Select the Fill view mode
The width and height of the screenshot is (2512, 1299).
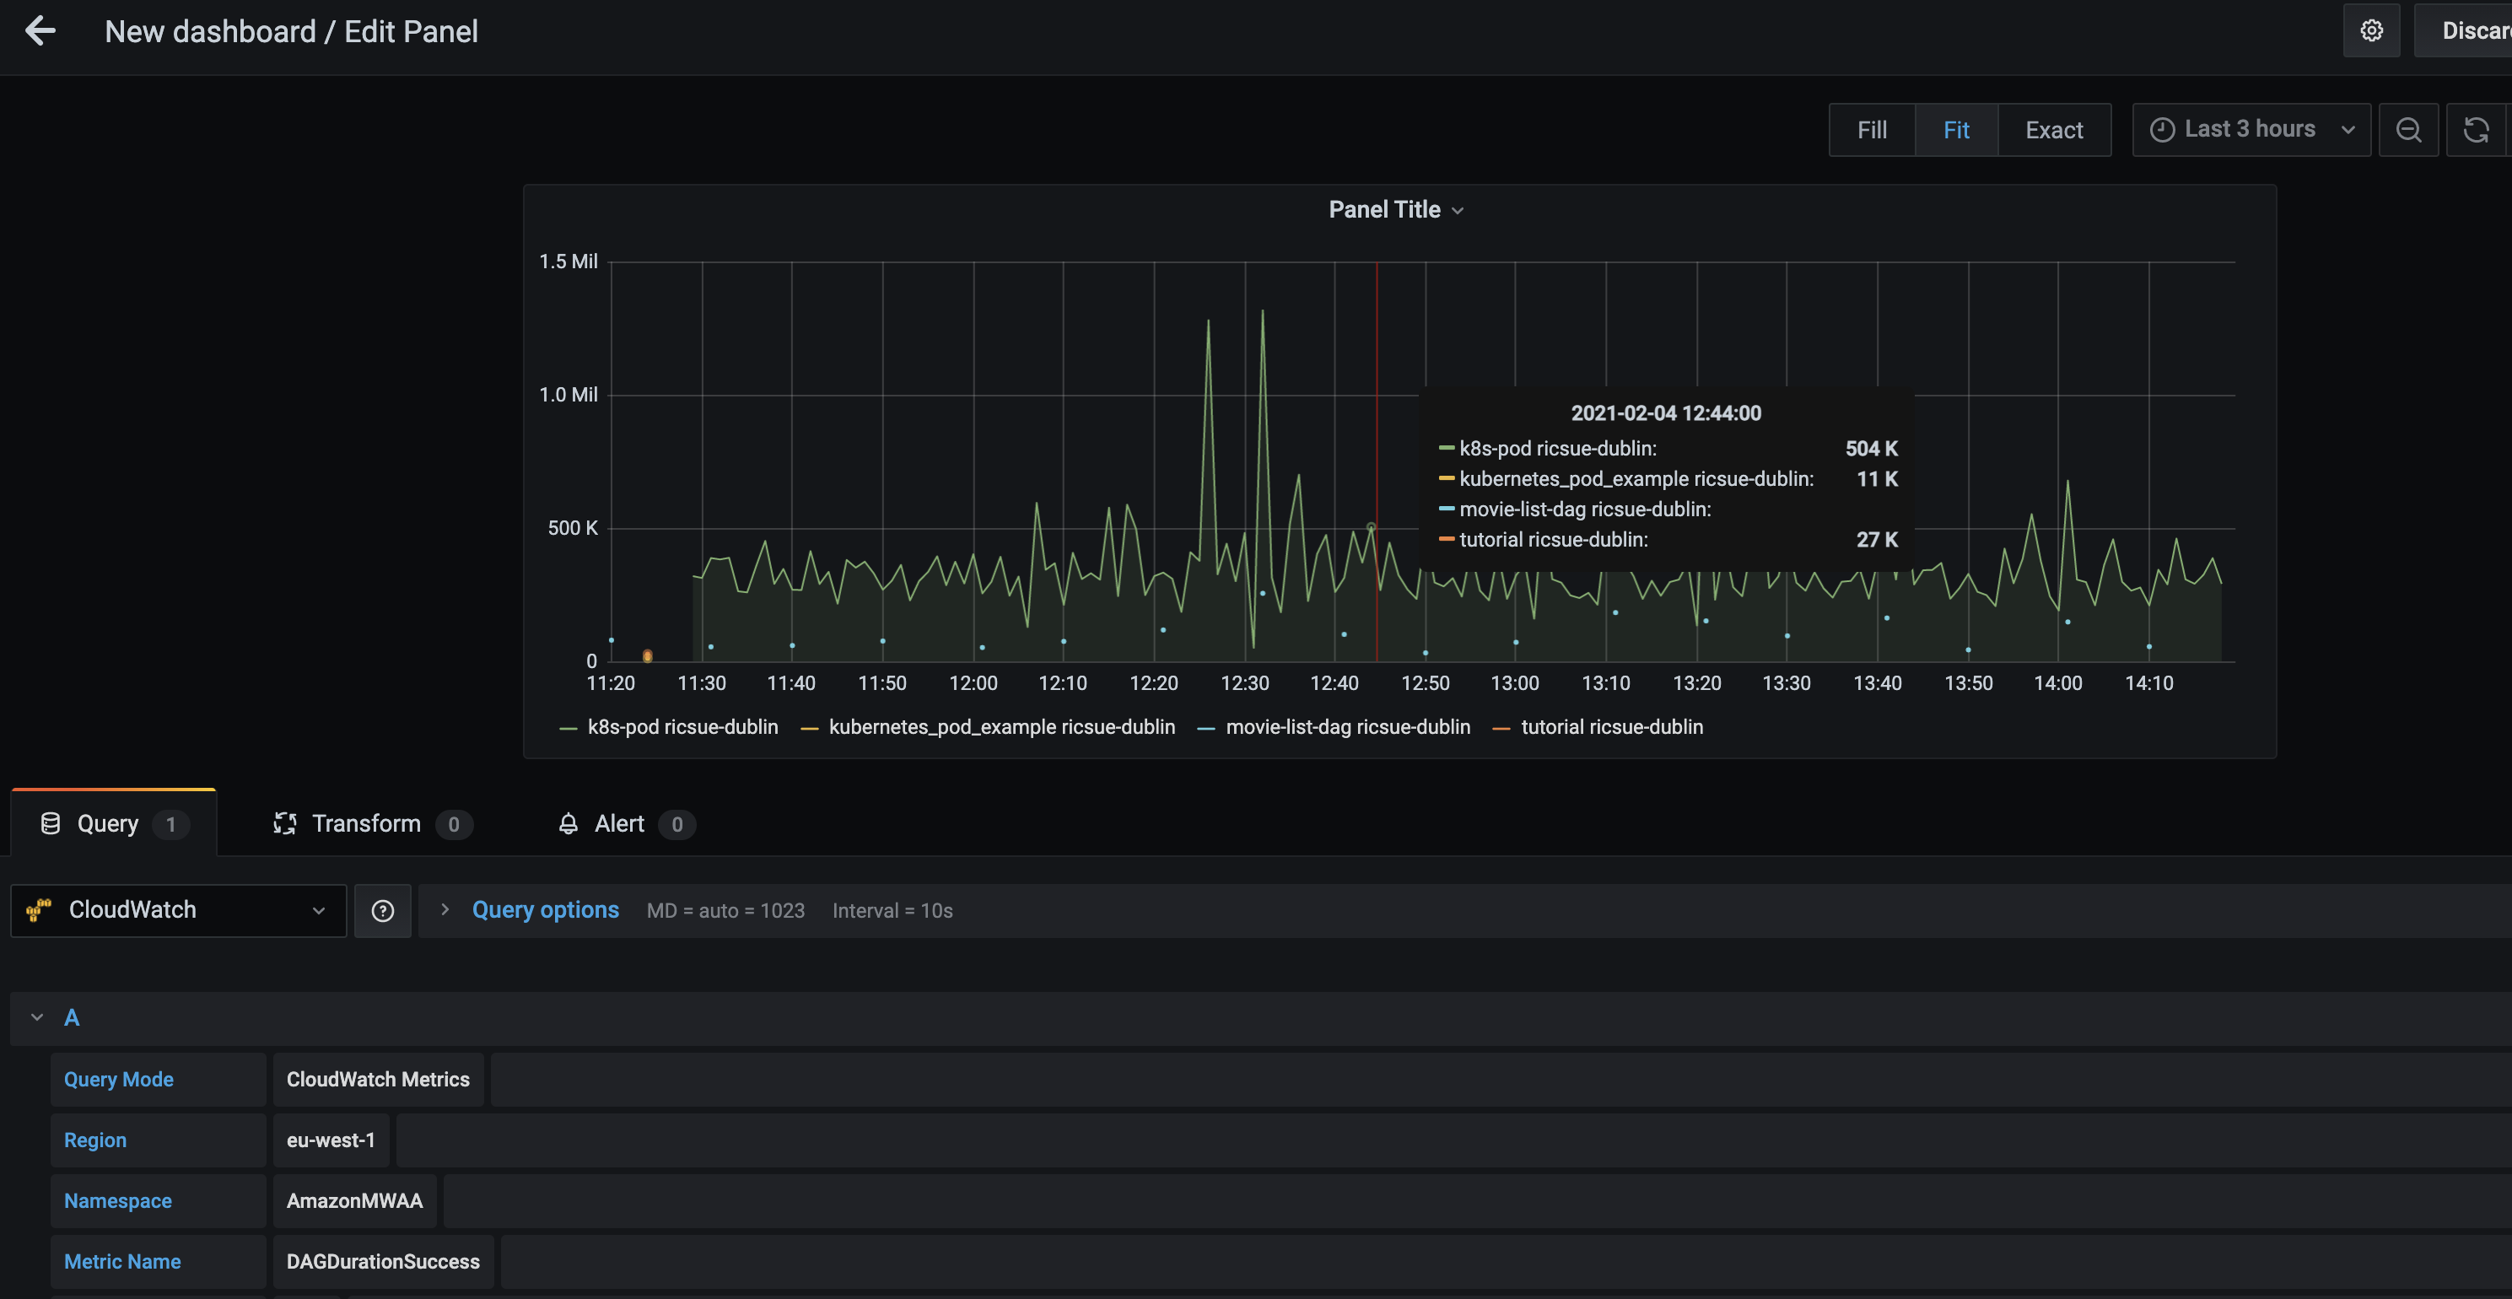(x=1870, y=130)
